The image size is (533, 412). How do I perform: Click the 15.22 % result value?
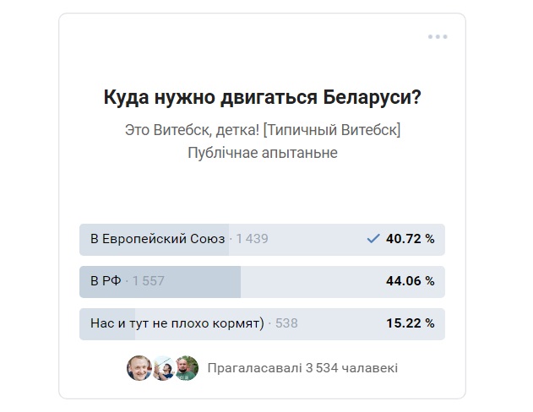click(x=410, y=323)
